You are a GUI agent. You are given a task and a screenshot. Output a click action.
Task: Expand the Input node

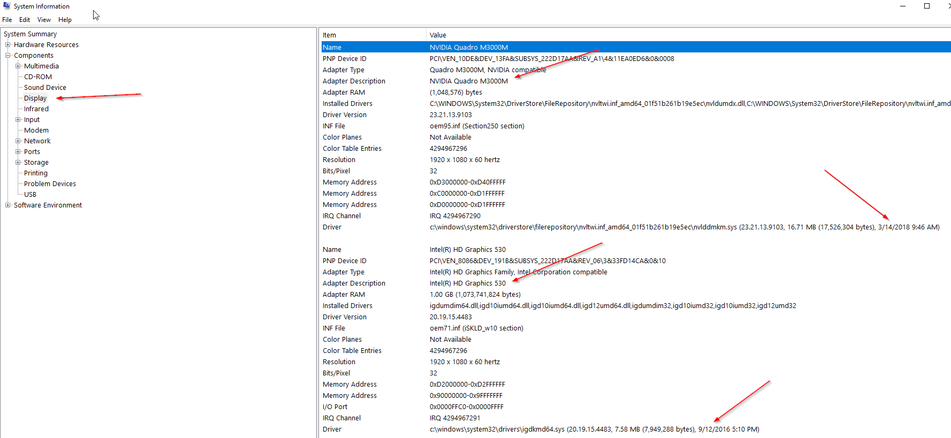18,120
